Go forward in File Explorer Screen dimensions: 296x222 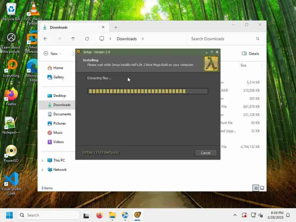(59, 39)
